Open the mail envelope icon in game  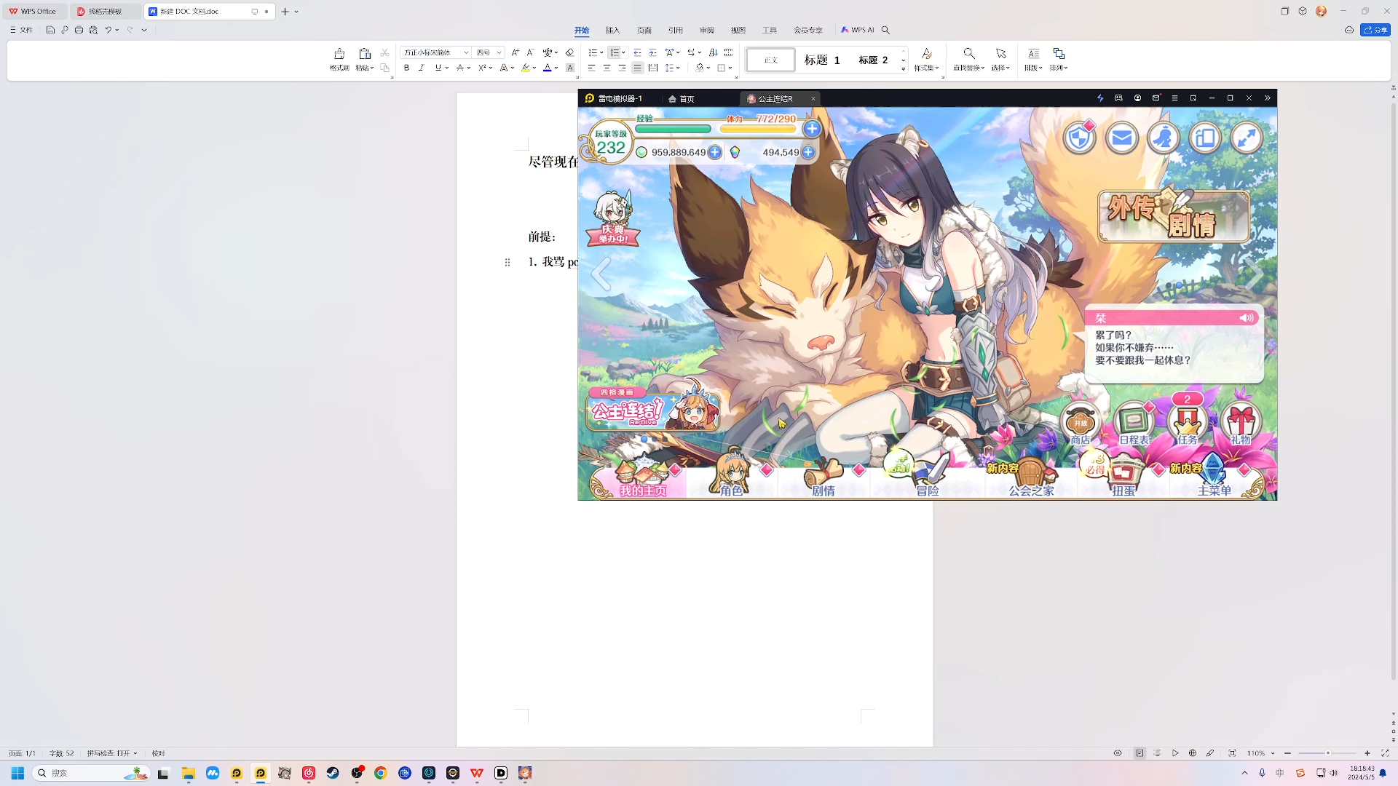pos(1121,137)
